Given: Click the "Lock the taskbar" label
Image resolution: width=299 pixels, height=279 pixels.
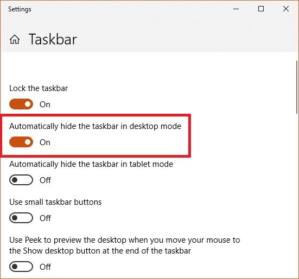Looking at the screenshot, I should [39, 88].
